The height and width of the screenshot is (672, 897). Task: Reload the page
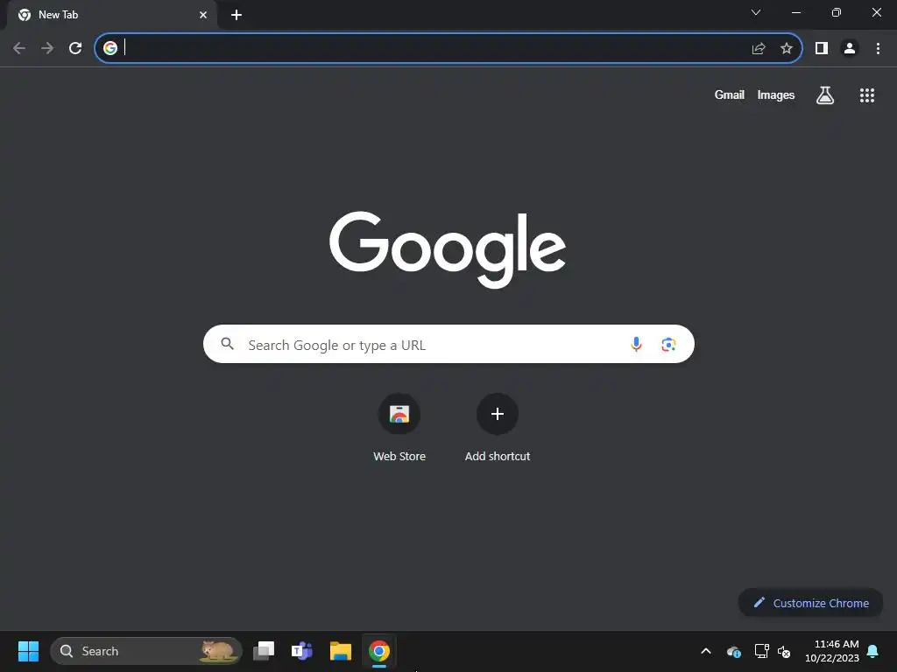[x=75, y=48]
